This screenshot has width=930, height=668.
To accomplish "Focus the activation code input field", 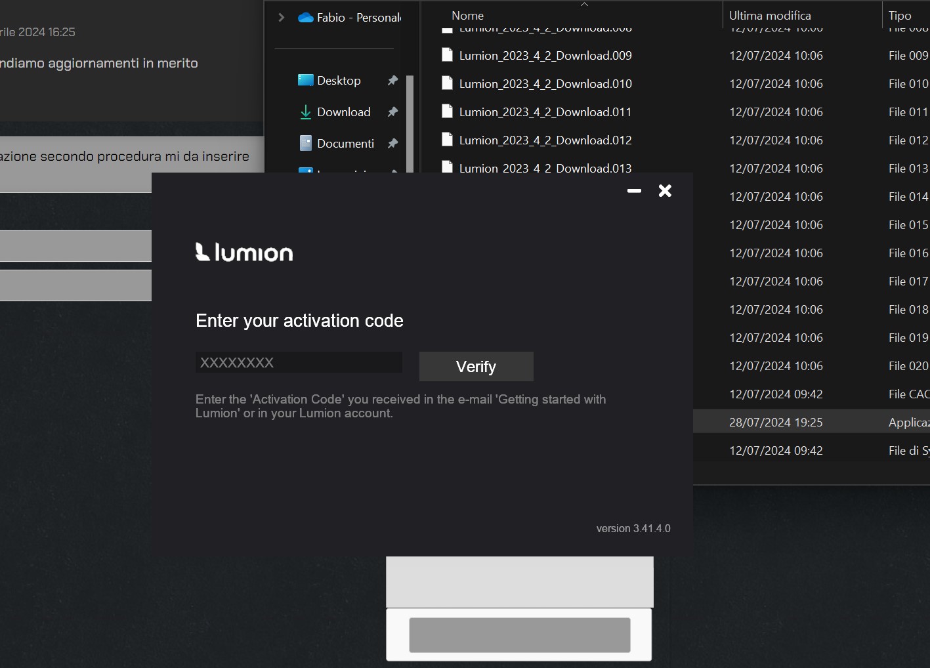I will tap(299, 362).
